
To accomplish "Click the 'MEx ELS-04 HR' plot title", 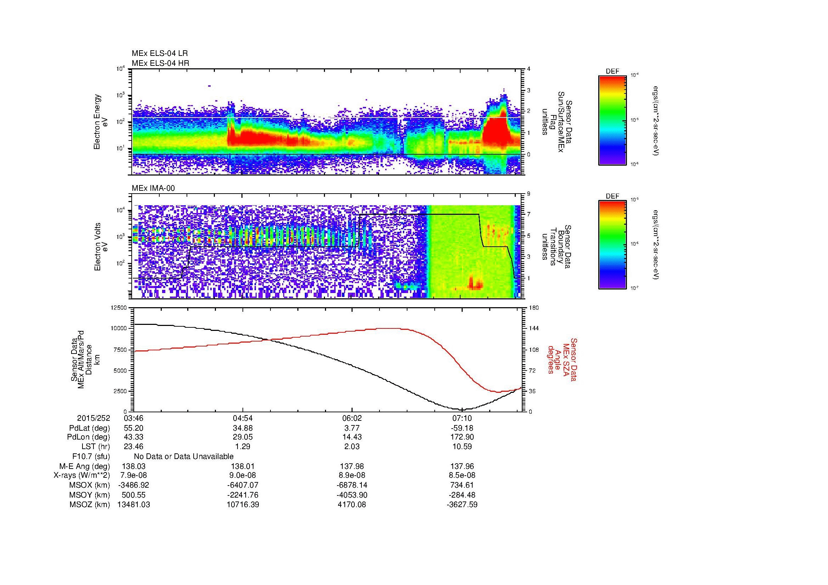I will click(x=160, y=63).
